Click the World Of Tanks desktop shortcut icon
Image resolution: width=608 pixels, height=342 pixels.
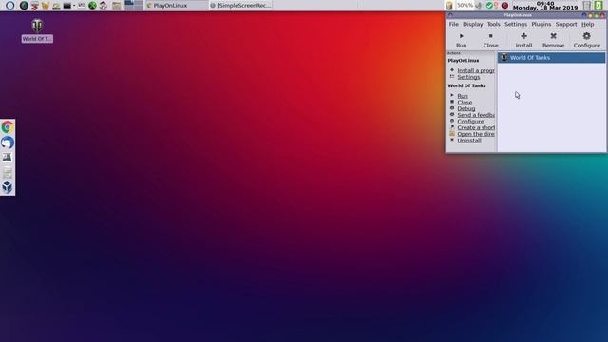[37, 26]
